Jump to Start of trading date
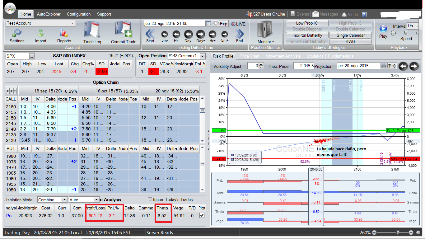The width and height of the screenshot is (425, 239). (x=150, y=34)
